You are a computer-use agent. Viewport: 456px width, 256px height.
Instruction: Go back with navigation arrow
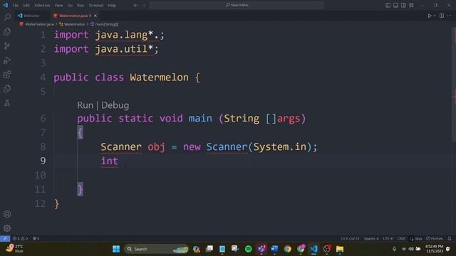[x=135, y=5]
